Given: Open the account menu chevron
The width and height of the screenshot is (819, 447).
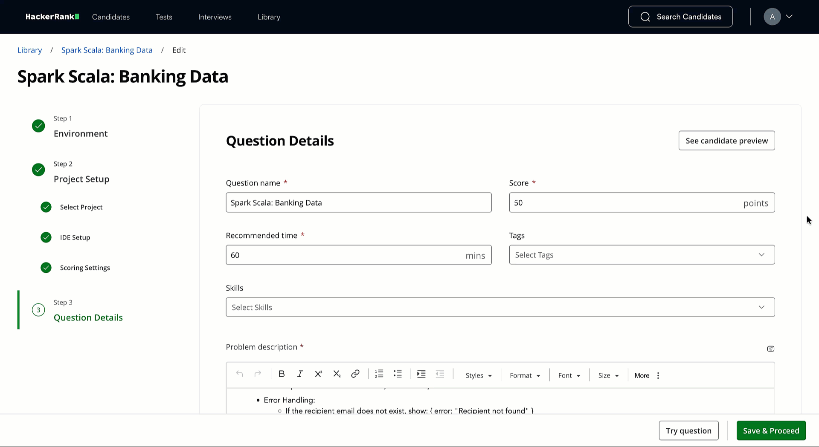Looking at the screenshot, I should (789, 17).
